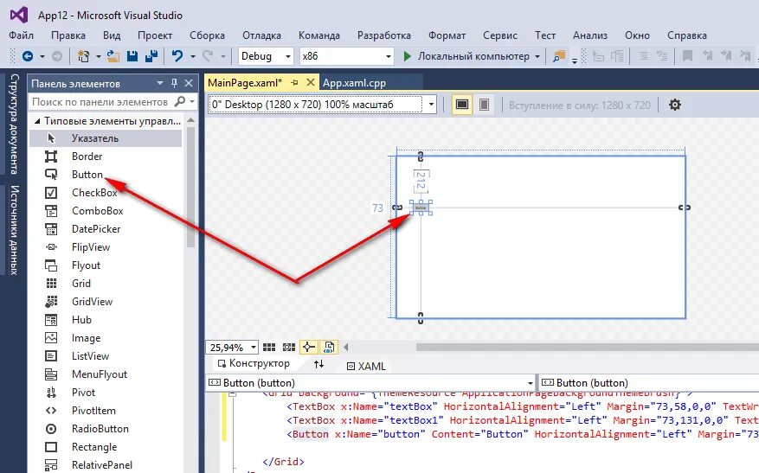Pick DatePicker from the Toolbox
Viewport: 759px width, 473px height.
tap(106, 229)
